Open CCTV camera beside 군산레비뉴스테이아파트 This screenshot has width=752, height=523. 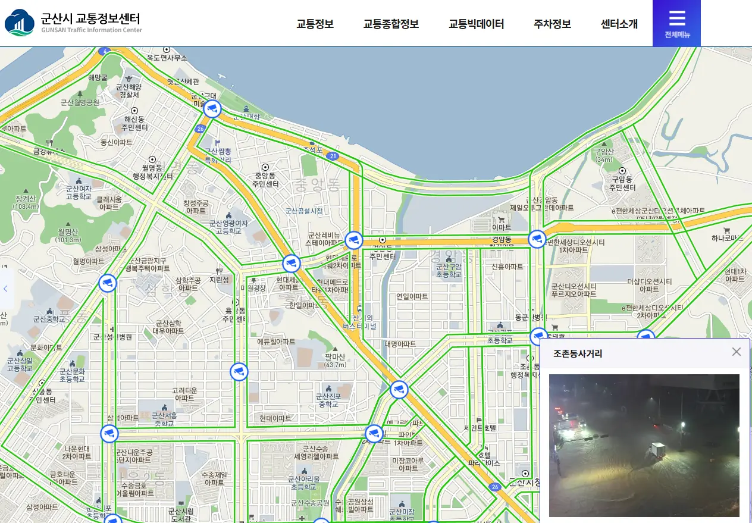[x=354, y=240]
